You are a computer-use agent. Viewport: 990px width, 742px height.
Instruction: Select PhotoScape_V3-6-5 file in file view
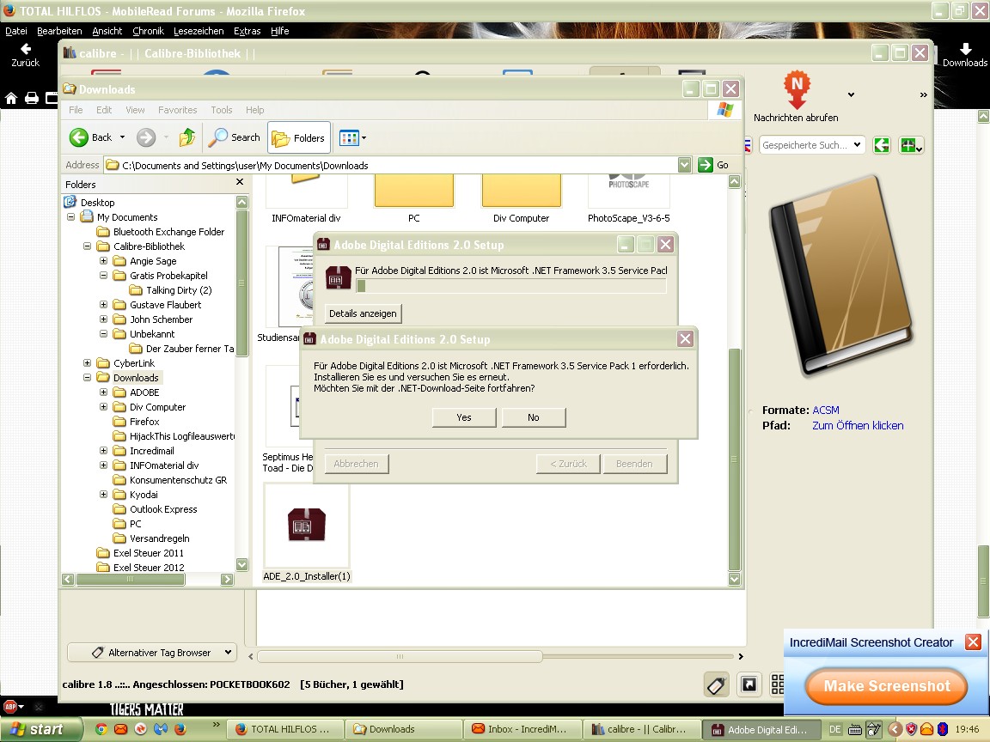[x=629, y=198]
